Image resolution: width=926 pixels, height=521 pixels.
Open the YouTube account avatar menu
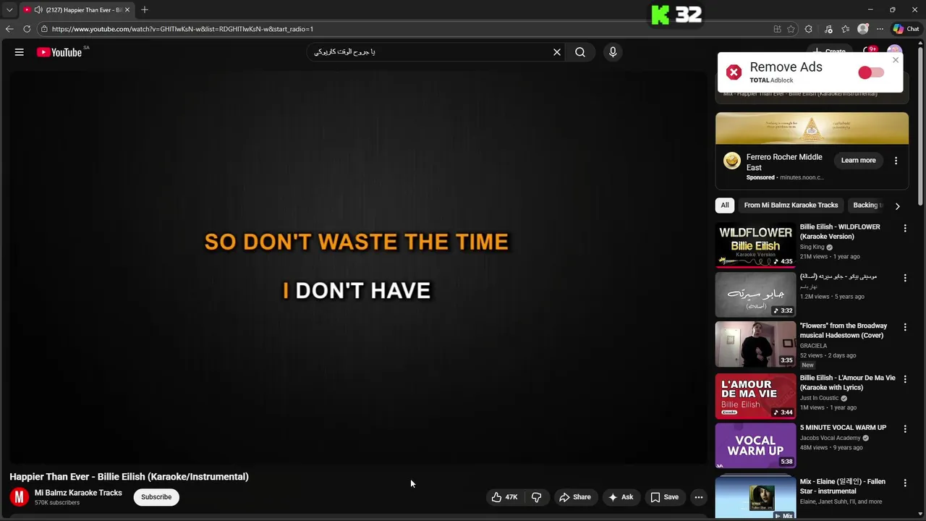point(895,51)
